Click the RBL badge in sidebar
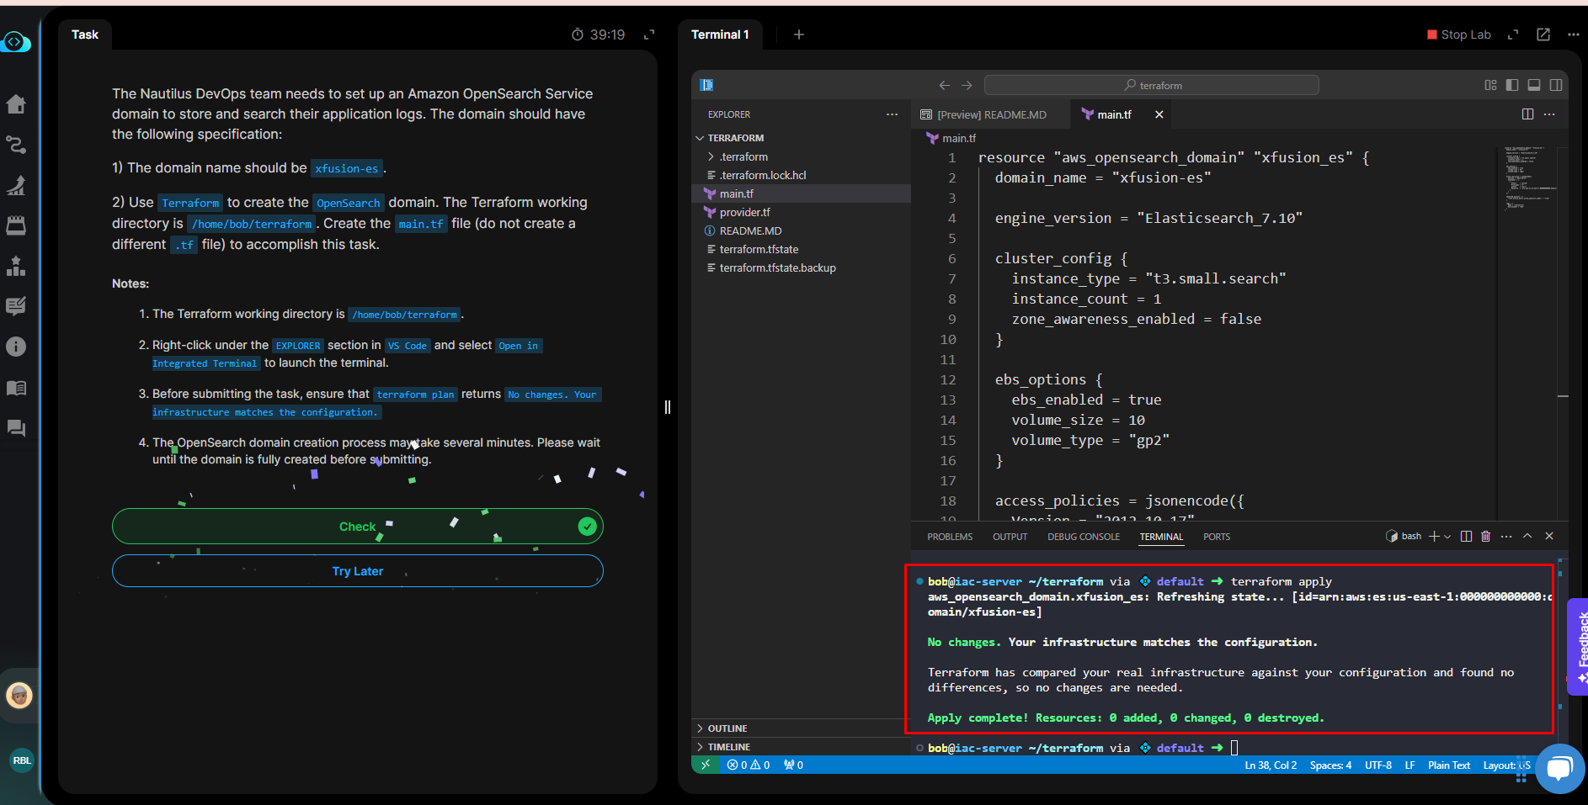1588x805 pixels. (22, 760)
